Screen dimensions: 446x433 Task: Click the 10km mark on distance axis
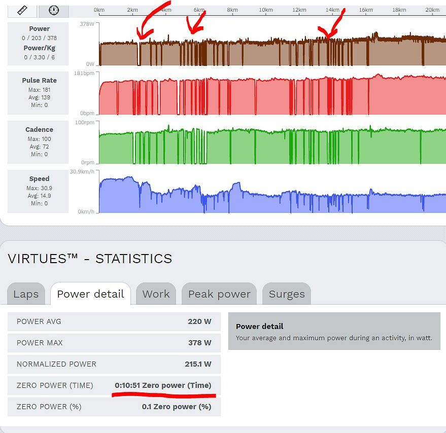266,10
